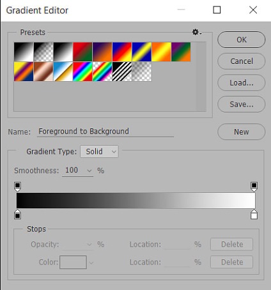Create a gradient with New button

(x=242, y=132)
